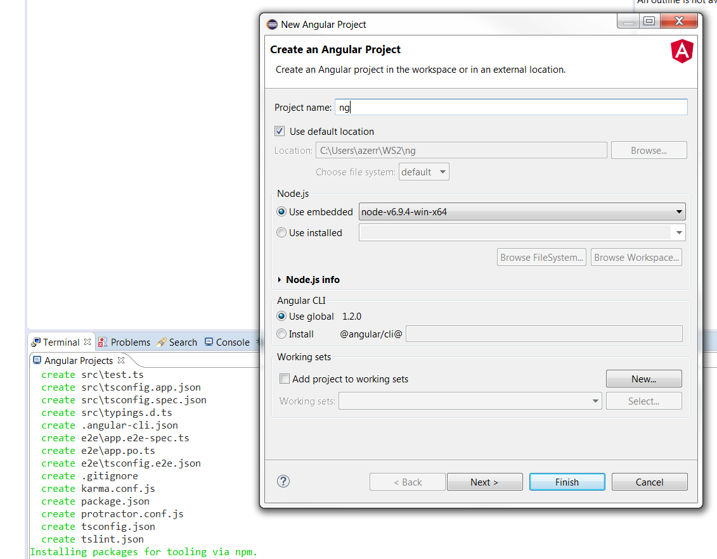
Task: Open the help question mark icon
Action: tap(283, 481)
